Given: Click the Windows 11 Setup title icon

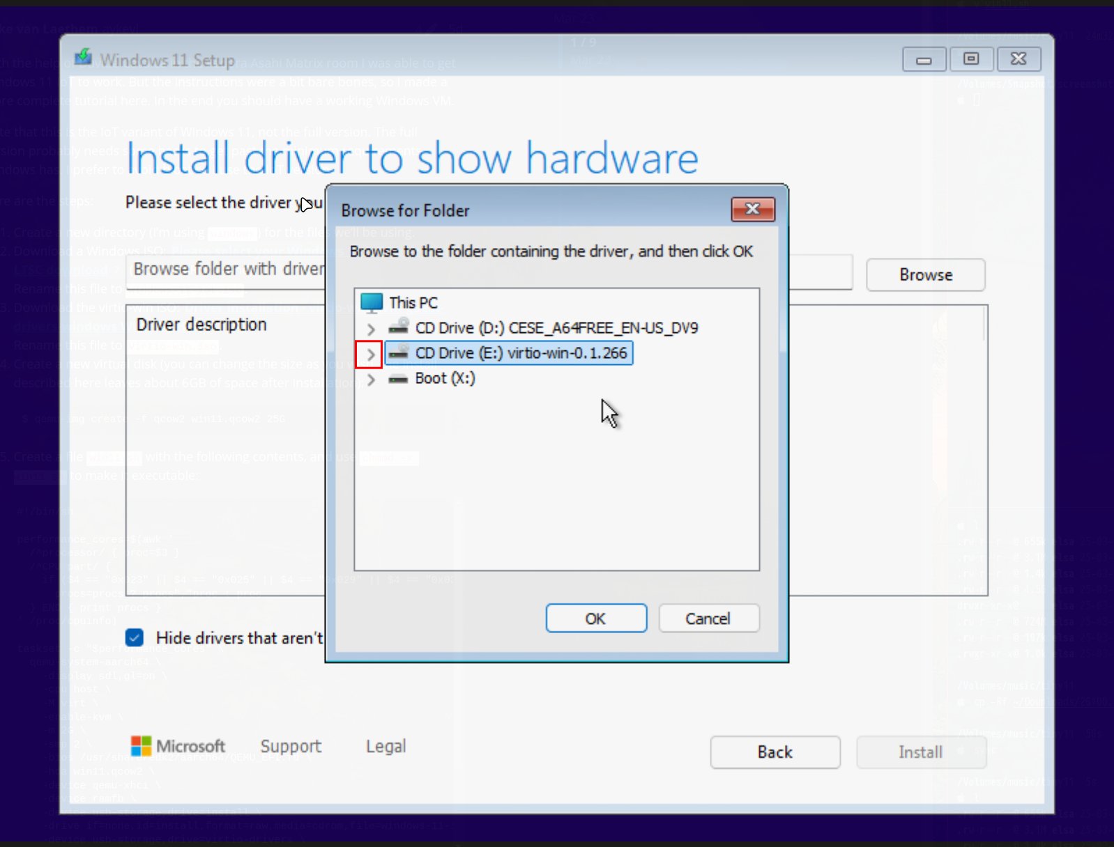Looking at the screenshot, I should click(x=84, y=57).
